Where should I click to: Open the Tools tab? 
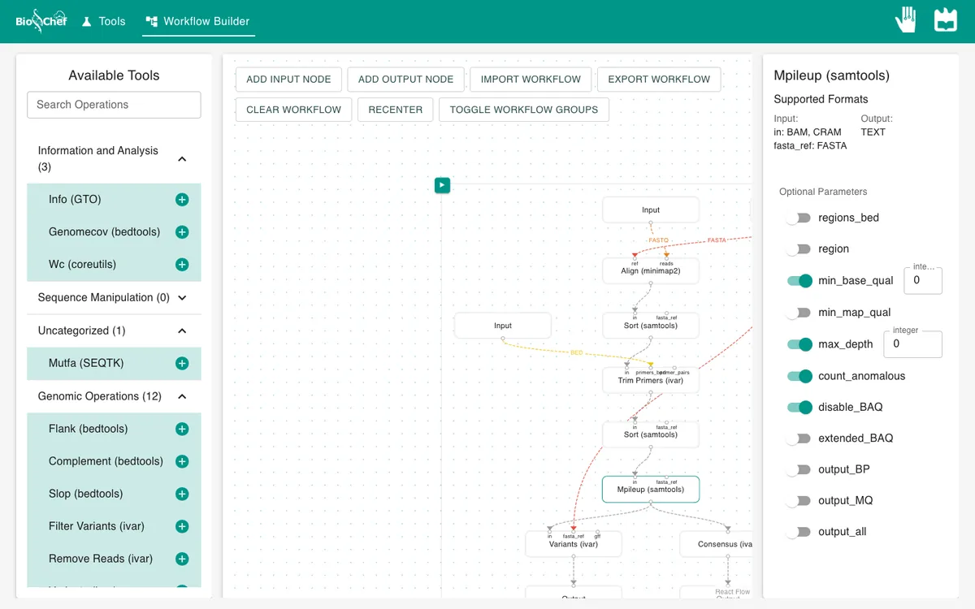[x=104, y=21]
